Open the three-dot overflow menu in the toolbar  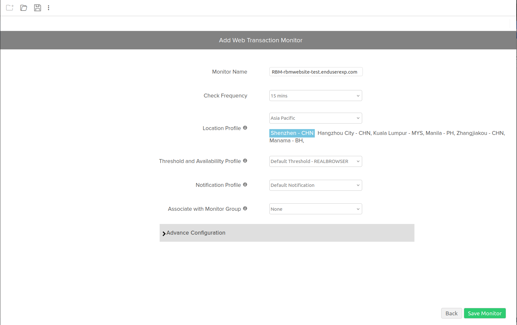tap(48, 8)
